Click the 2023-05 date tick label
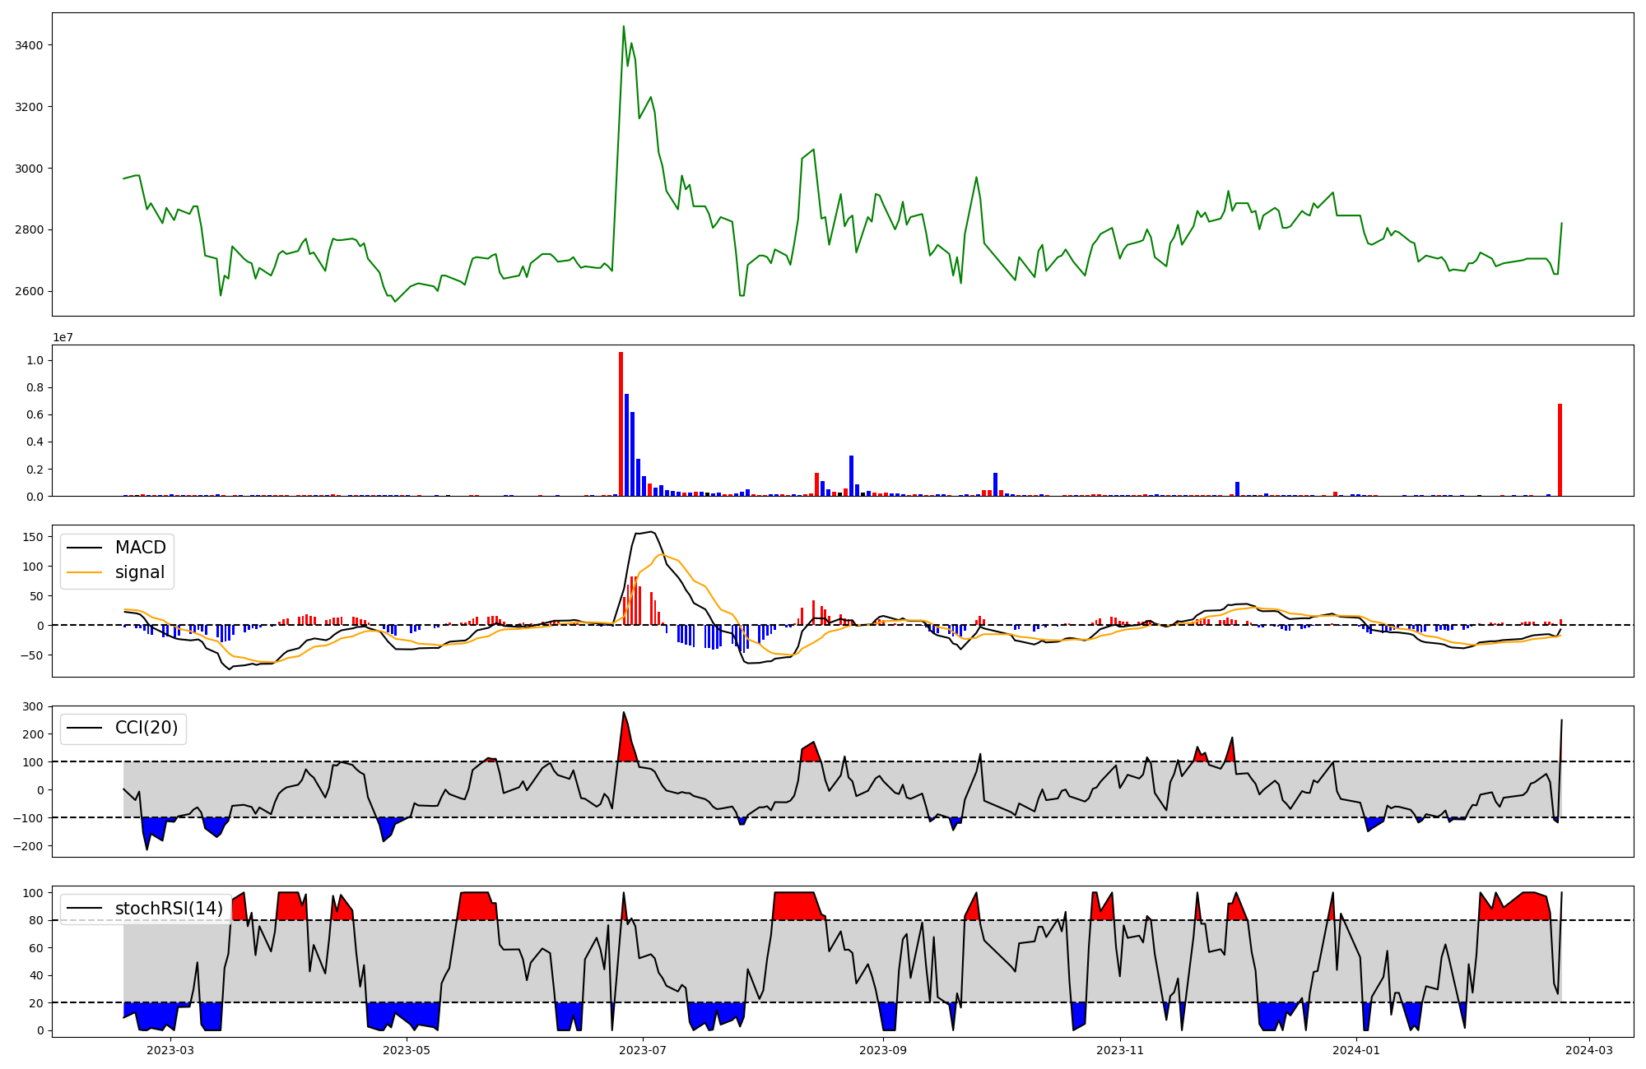The width and height of the screenshot is (1646, 1069). (x=407, y=1050)
